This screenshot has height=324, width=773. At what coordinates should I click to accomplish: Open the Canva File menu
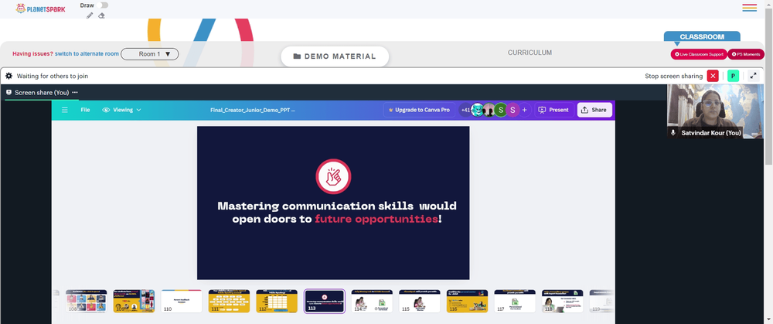point(85,110)
